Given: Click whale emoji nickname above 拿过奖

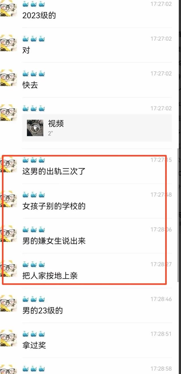Looking at the screenshot, I should (x=34, y=334).
